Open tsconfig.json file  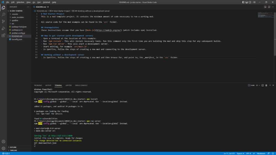(x=19, y=39)
